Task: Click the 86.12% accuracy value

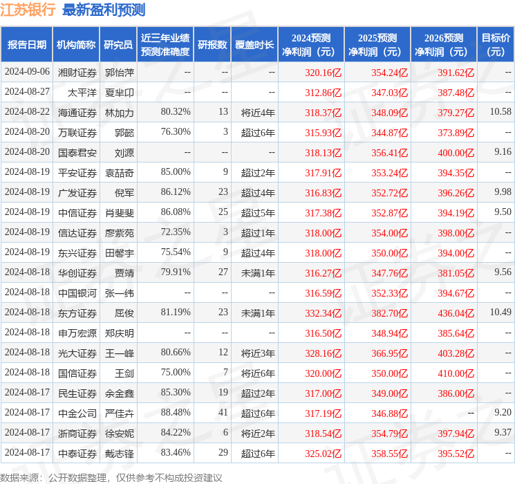Action: pos(176,192)
